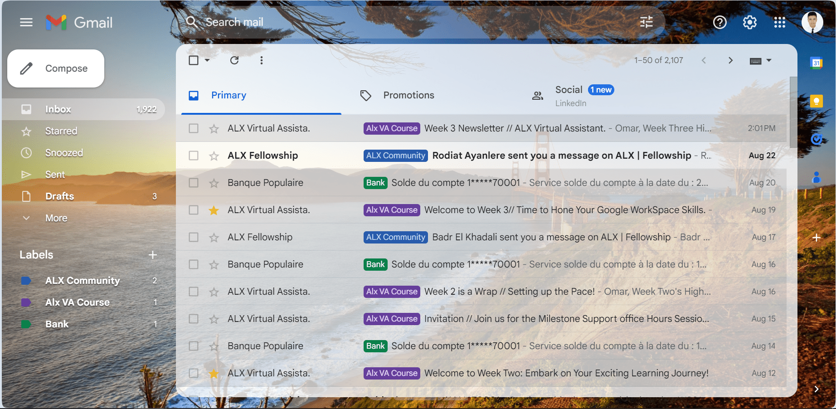Star the Week 3 Newsletter email

pyautogui.click(x=214, y=129)
